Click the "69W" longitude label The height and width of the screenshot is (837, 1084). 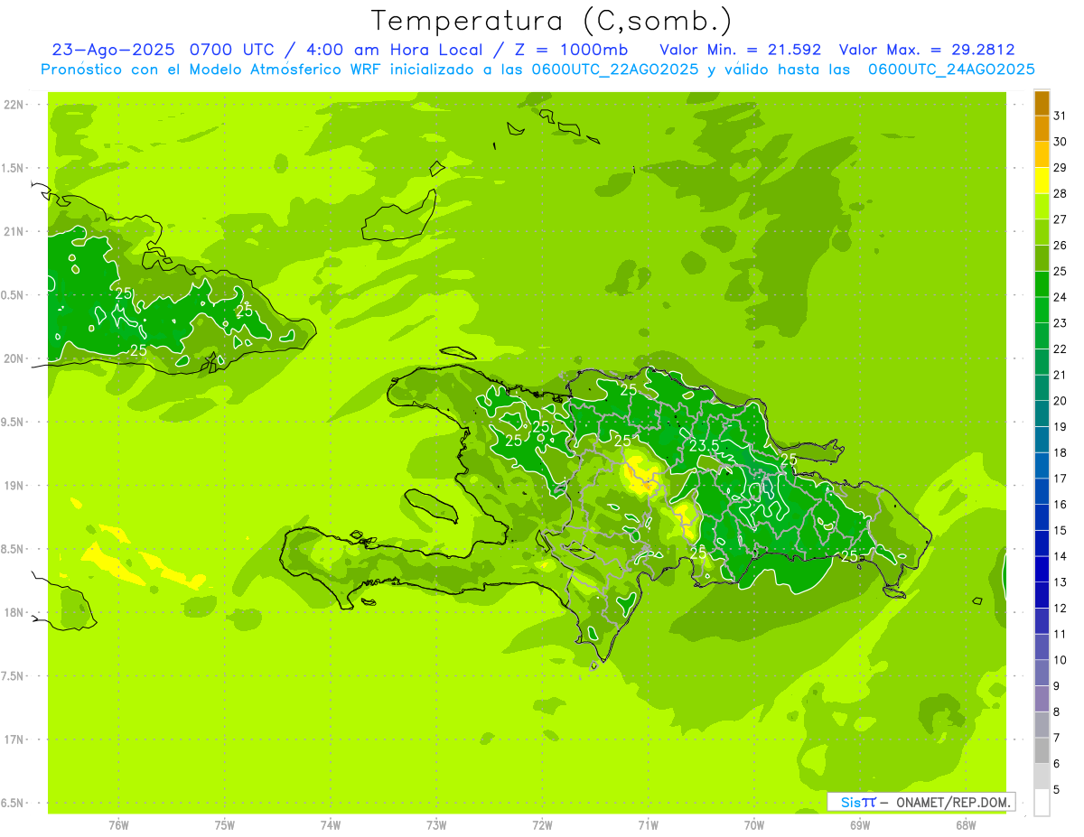point(859,825)
